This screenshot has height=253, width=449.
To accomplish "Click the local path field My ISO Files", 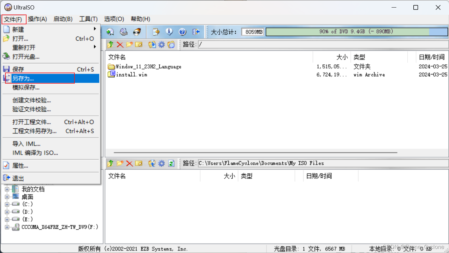I will [323, 163].
